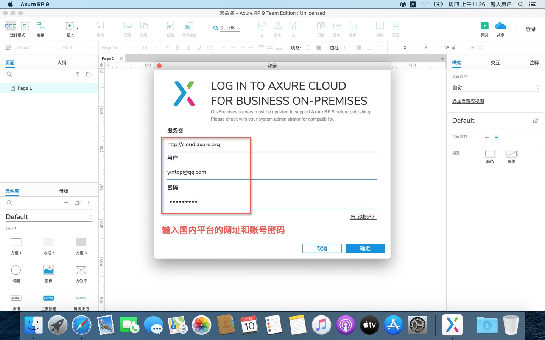The image size is (545, 340).
Task: Open the Regular font weight dropdown
Action: coord(118,48)
